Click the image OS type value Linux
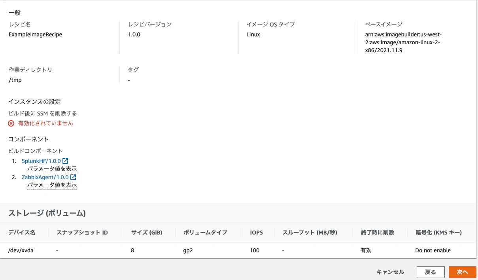This screenshot has width=478, height=280. 253,34
